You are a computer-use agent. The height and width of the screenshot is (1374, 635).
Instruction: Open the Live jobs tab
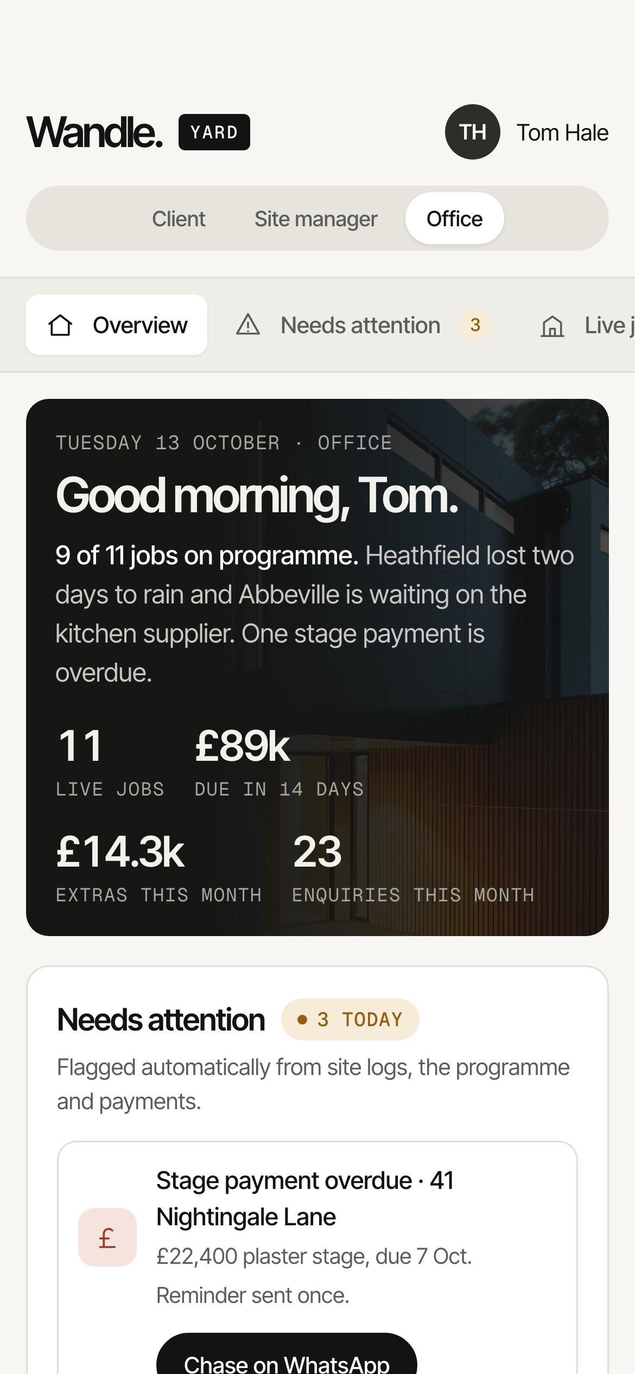coord(587,325)
